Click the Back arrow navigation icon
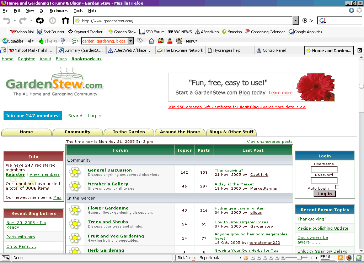Viewport: 364px width, 263px height. (x=7, y=21)
